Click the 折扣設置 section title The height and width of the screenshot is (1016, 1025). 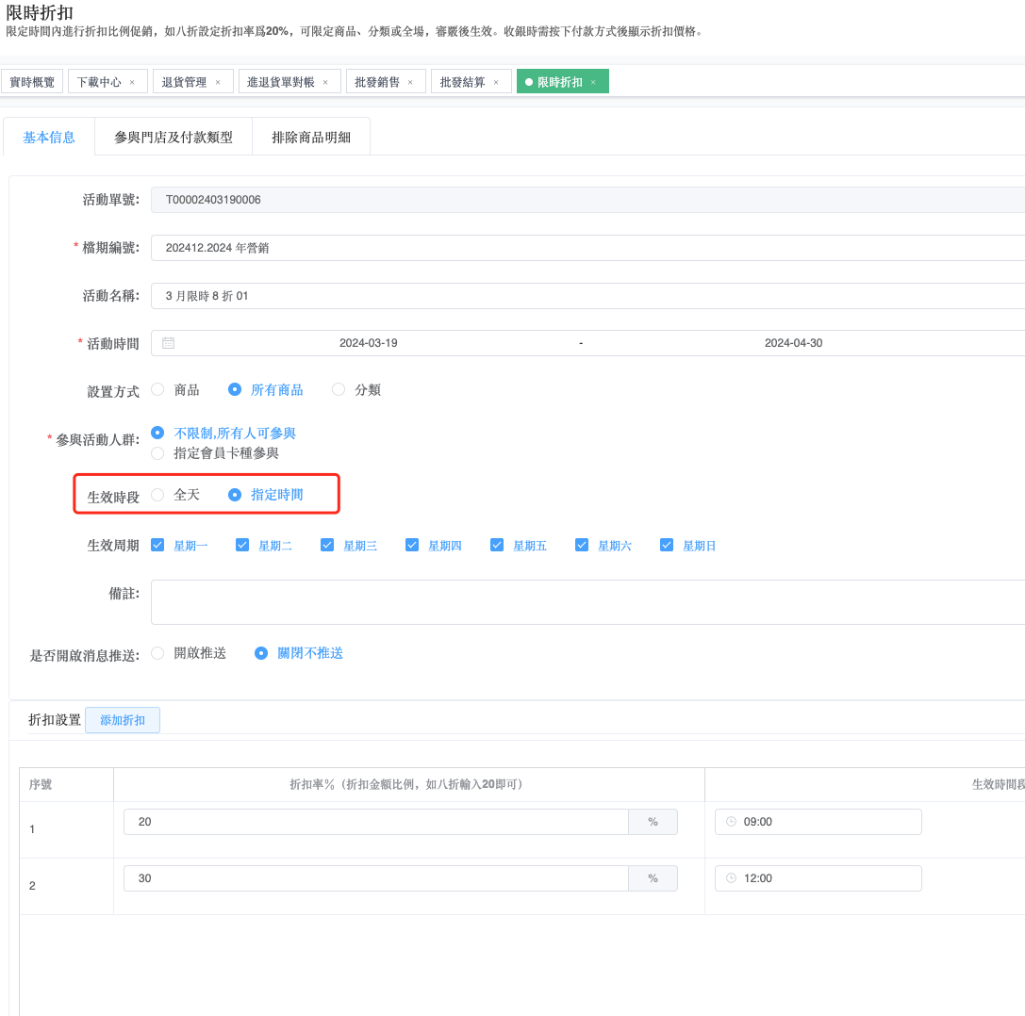point(55,720)
